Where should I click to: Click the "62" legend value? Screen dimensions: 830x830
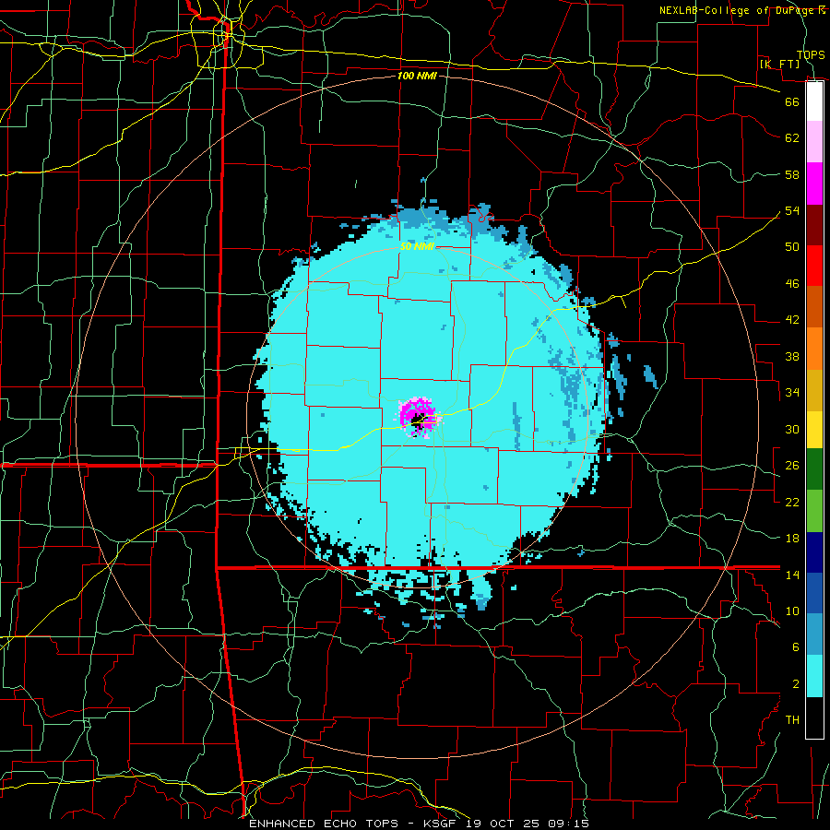tap(792, 138)
